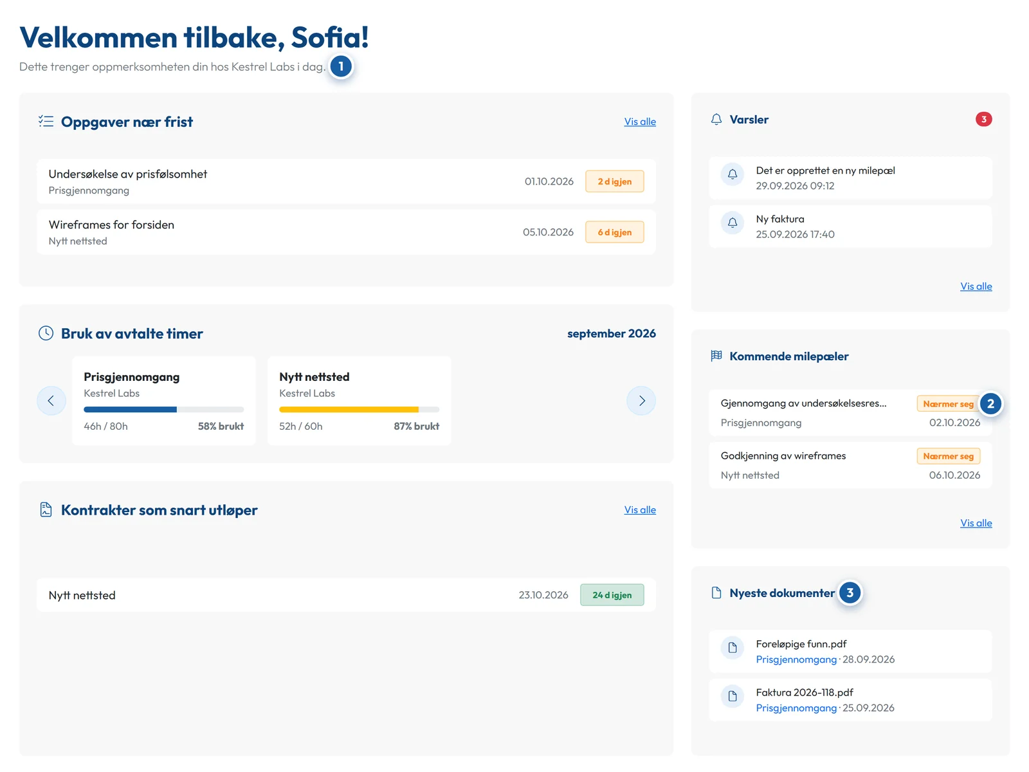The image size is (1029, 772).
Task: Open the Prisgjennomgang link under Foreløpige funn.pdf
Action: click(796, 659)
